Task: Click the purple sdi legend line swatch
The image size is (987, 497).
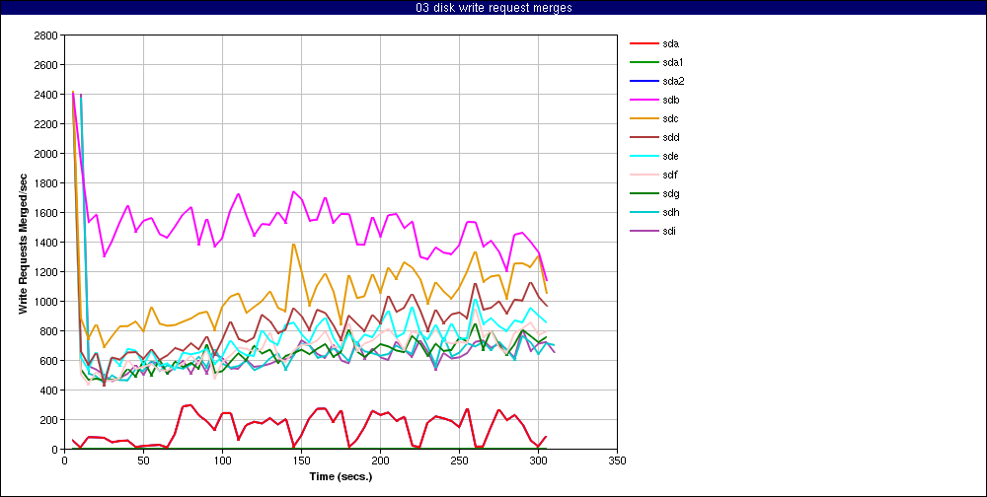Action: [643, 232]
